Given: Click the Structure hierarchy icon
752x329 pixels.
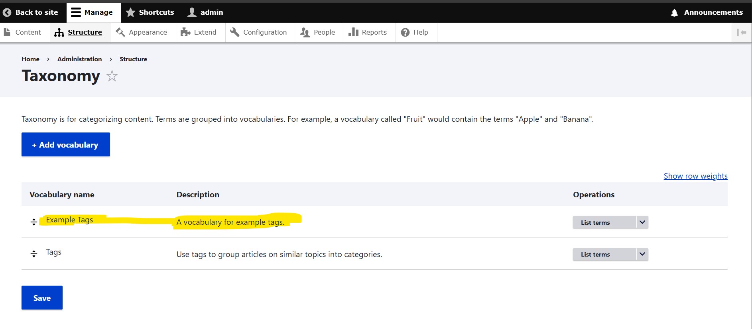Looking at the screenshot, I should click(59, 33).
